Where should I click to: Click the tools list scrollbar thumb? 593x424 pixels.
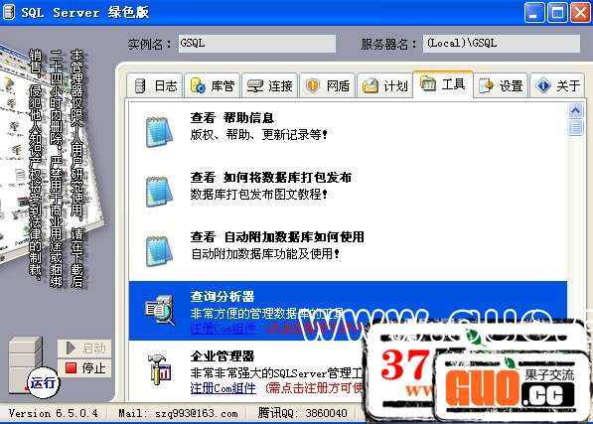pyautogui.click(x=575, y=127)
